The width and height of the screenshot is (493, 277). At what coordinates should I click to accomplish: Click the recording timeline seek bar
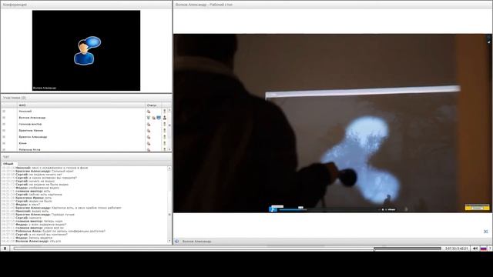[x=227, y=249]
